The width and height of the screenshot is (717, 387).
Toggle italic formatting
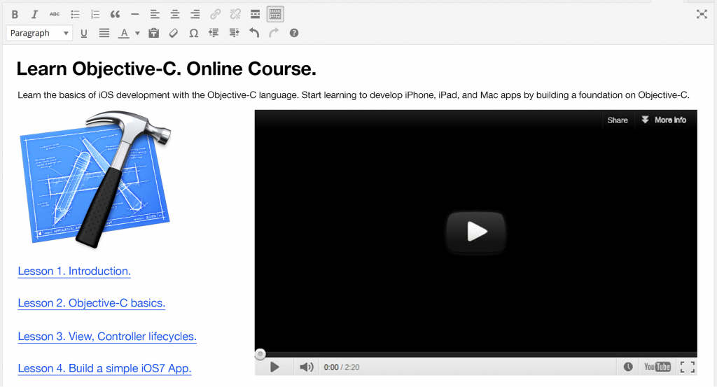coord(34,15)
